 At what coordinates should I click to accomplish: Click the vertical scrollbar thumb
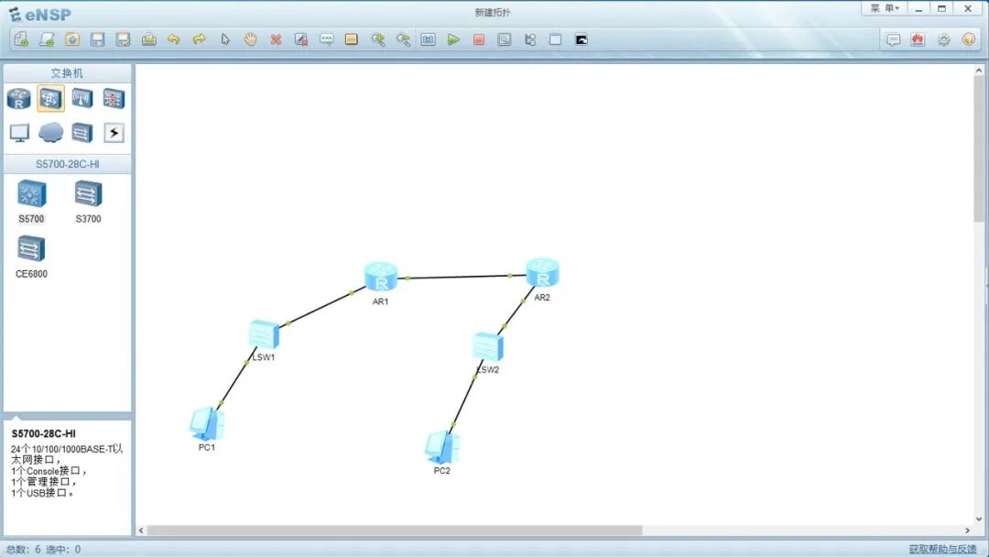tap(979, 149)
